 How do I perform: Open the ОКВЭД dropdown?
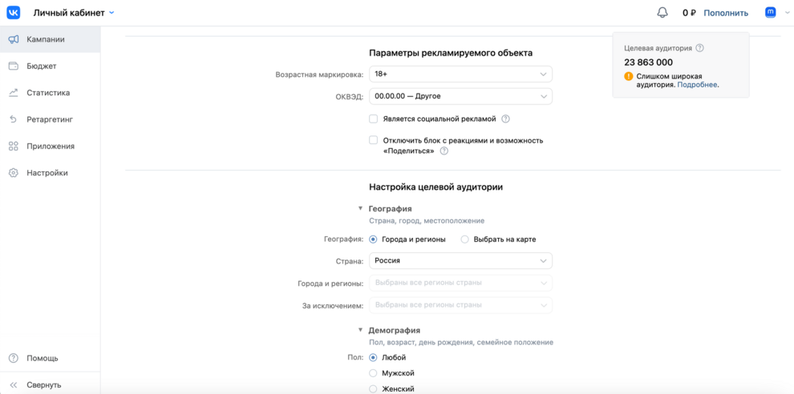pyautogui.click(x=460, y=96)
